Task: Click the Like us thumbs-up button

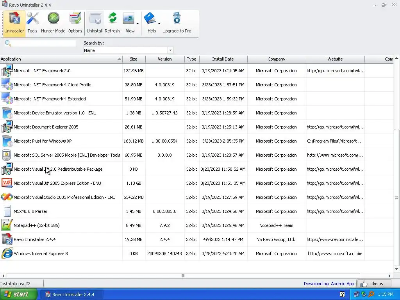Action: coord(374,284)
